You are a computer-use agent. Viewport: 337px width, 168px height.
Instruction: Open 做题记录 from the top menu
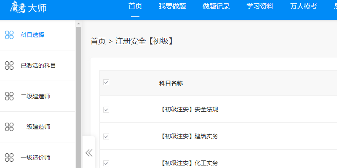pos(216,6)
